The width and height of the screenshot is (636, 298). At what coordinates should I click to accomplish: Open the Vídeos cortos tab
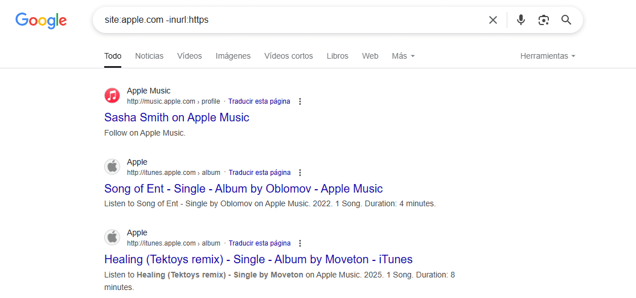(x=289, y=56)
